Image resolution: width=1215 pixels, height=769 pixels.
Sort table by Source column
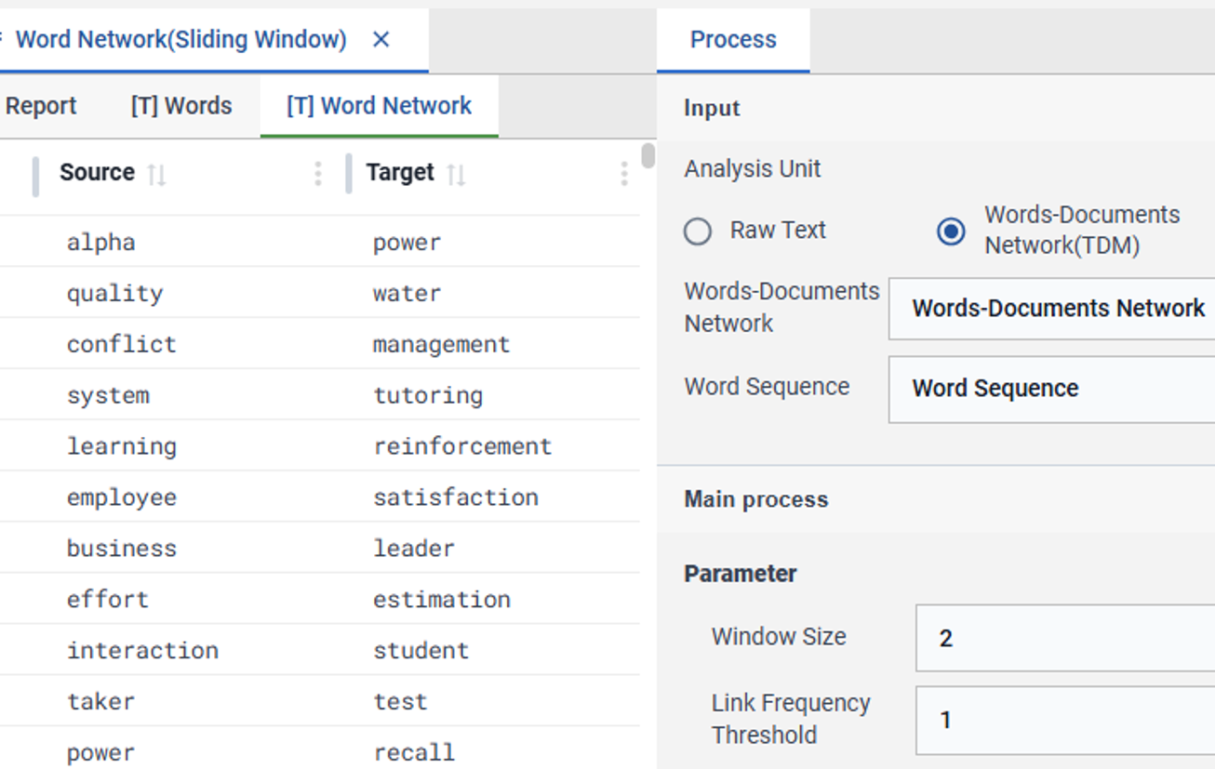(x=156, y=174)
